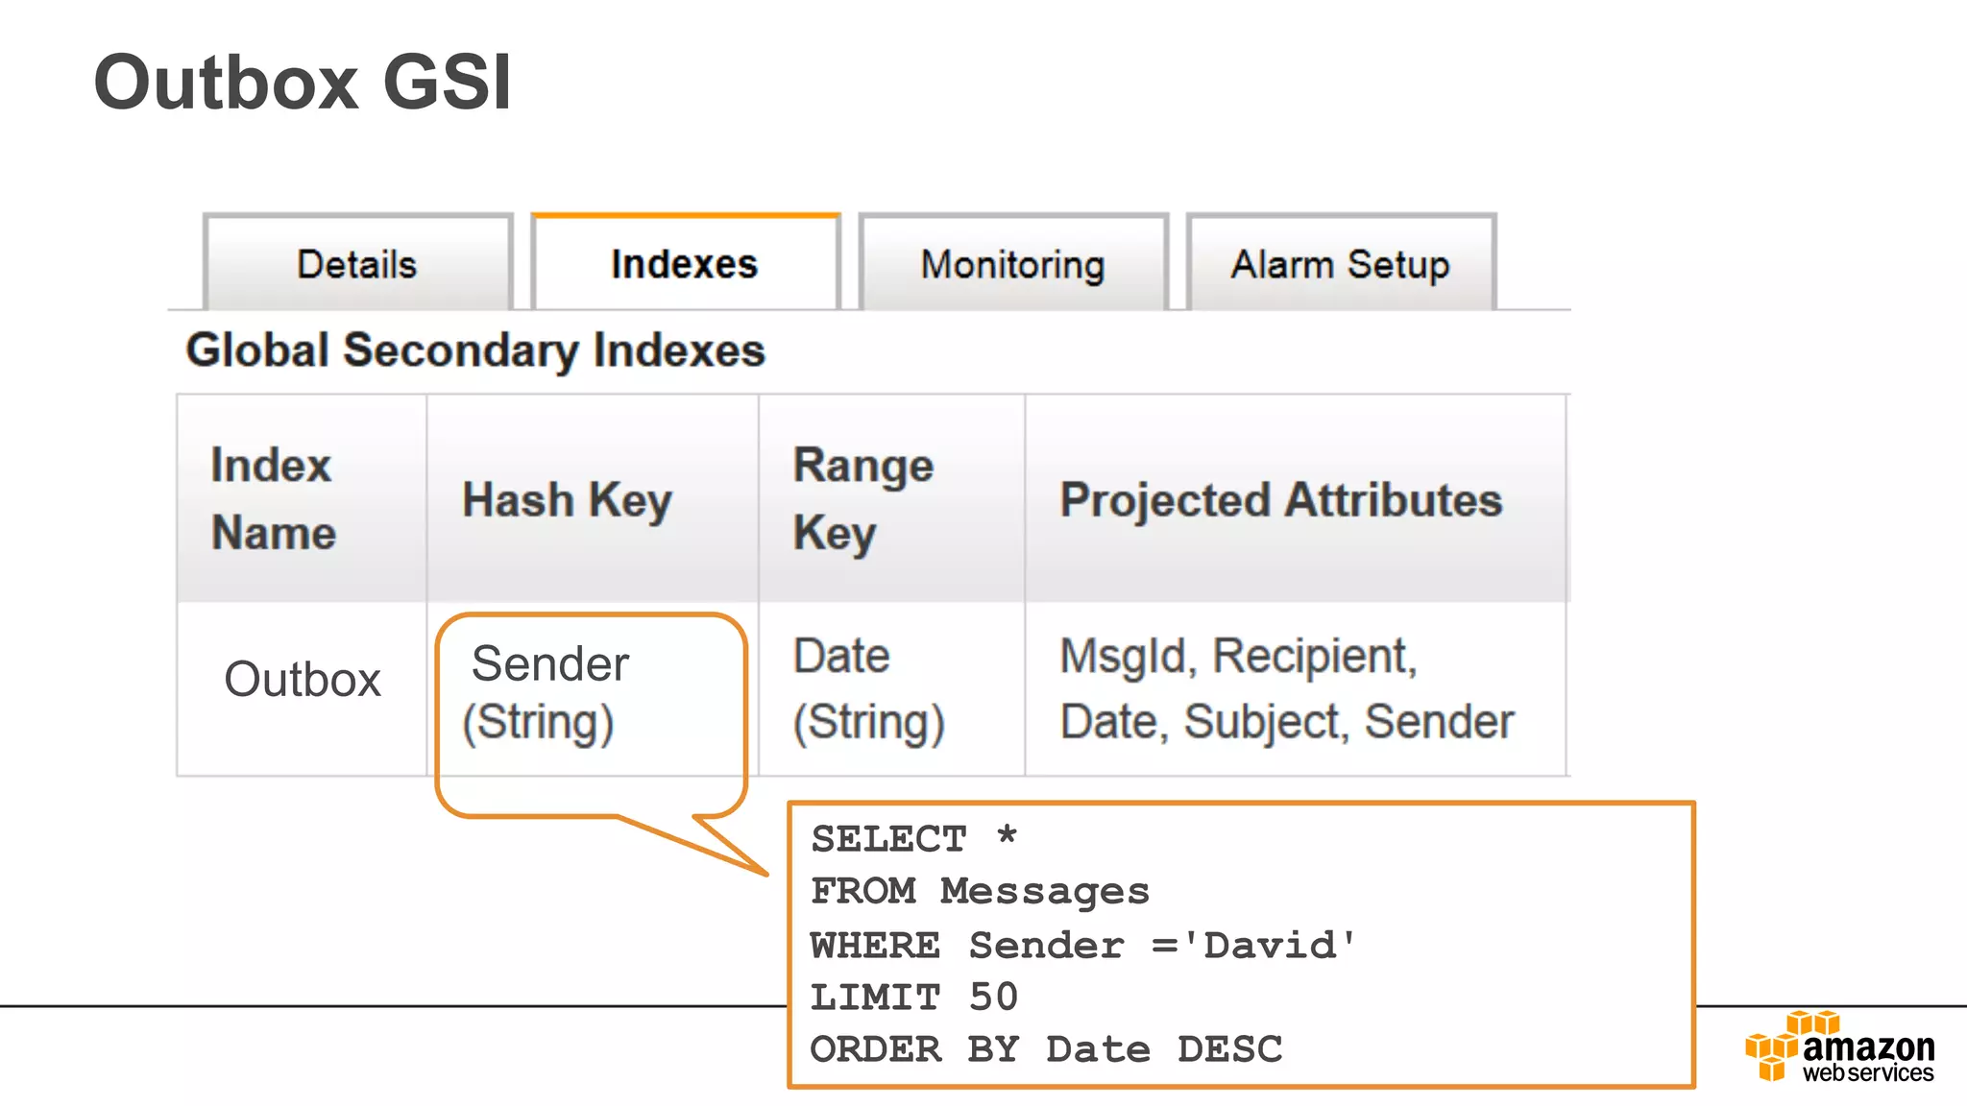Viewport: 1967px width, 1106px height.
Task: Open the Details tab
Action: (x=357, y=264)
